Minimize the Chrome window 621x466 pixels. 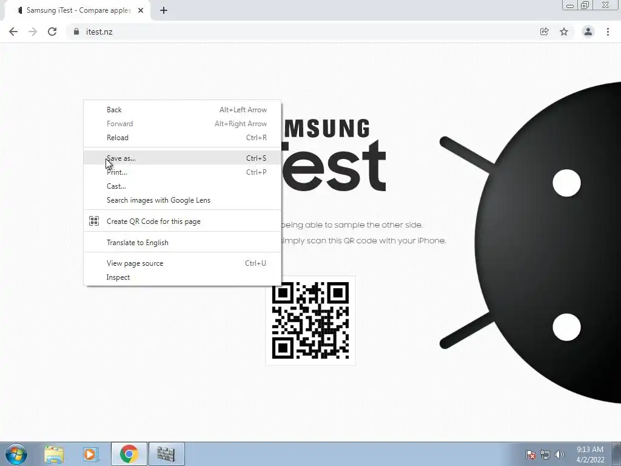[x=570, y=5]
